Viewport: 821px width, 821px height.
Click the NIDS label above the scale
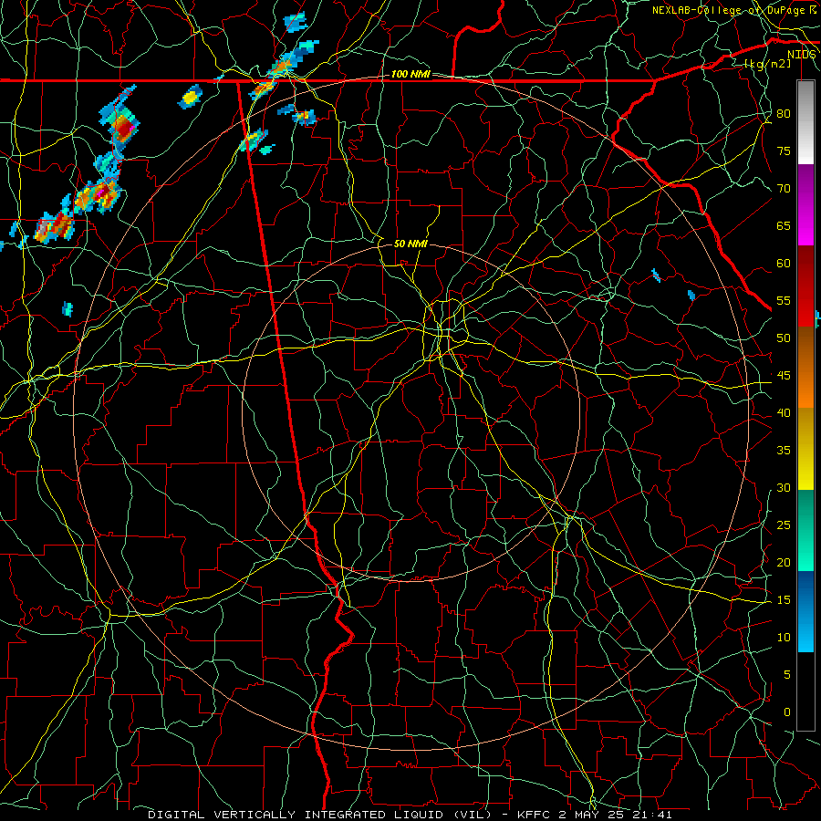[x=802, y=55]
